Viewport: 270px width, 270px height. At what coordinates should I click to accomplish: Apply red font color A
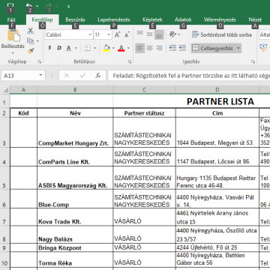121,48
